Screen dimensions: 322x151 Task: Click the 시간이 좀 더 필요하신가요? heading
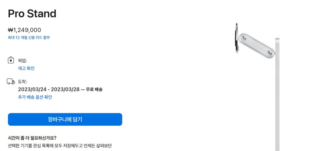(32, 138)
